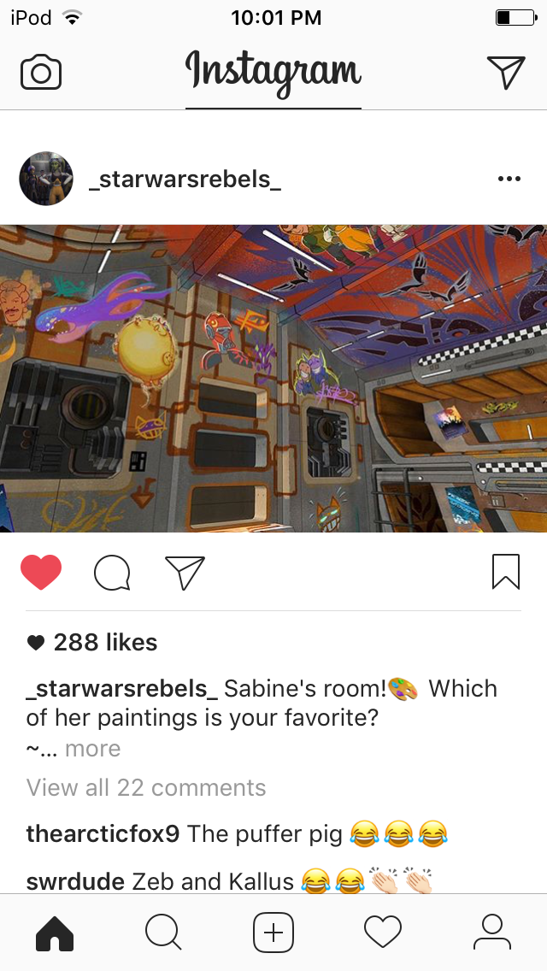Tap _starwarsrebels_ username in post header

click(x=185, y=179)
